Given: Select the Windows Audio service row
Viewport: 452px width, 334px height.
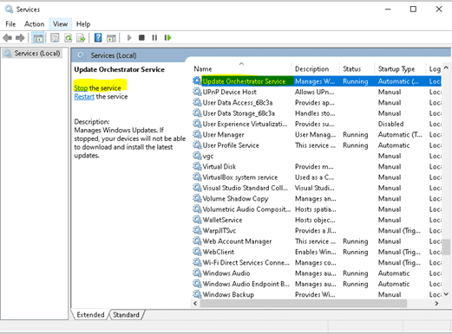Looking at the screenshot, I should pyautogui.click(x=317, y=273).
